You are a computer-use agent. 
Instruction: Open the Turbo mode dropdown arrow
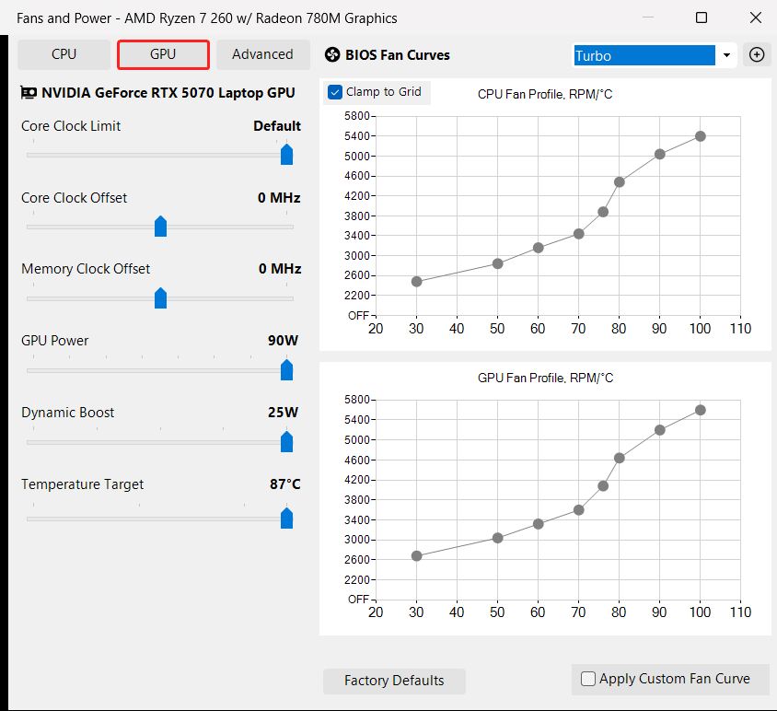click(x=726, y=55)
